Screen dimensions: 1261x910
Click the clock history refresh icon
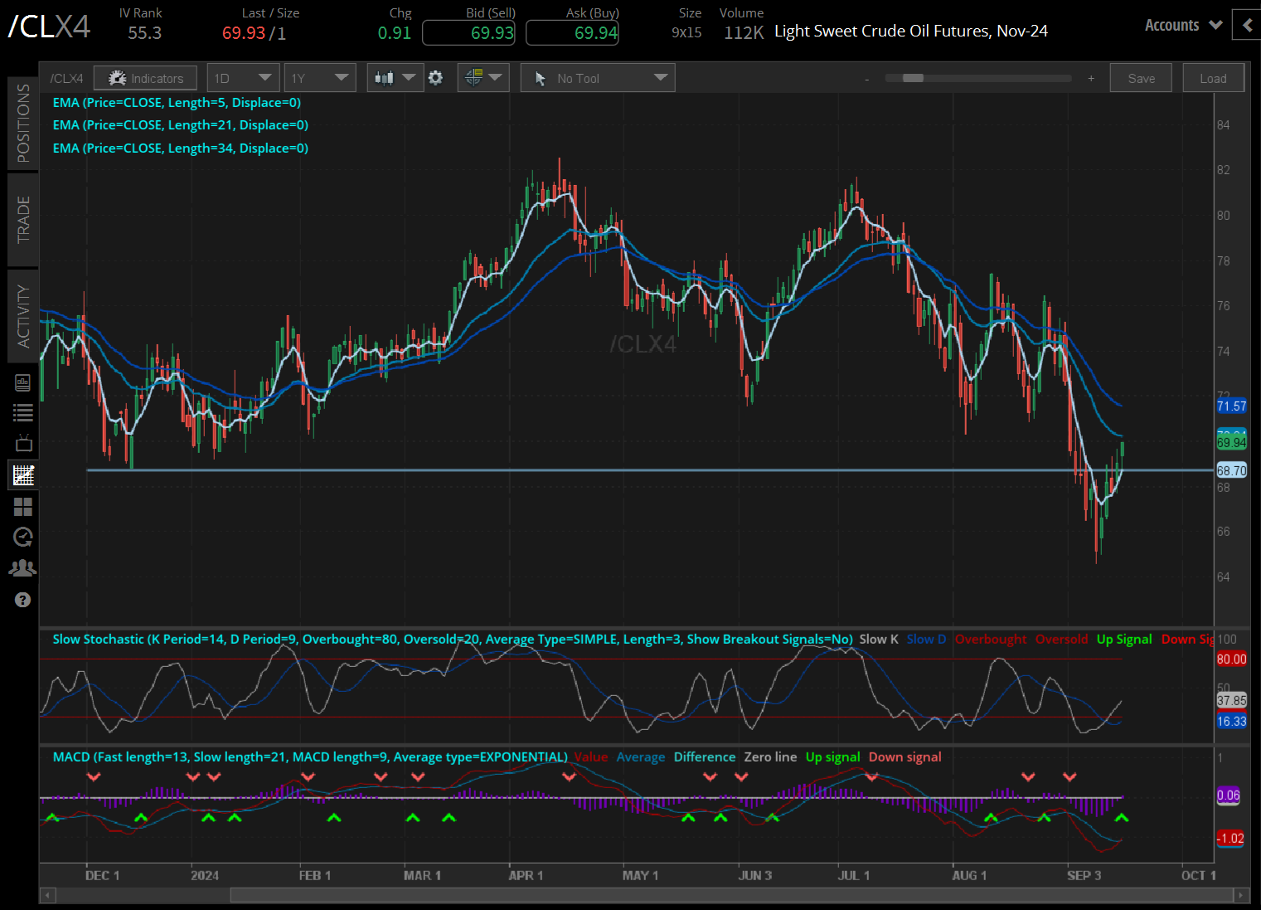pyautogui.click(x=23, y=538)
